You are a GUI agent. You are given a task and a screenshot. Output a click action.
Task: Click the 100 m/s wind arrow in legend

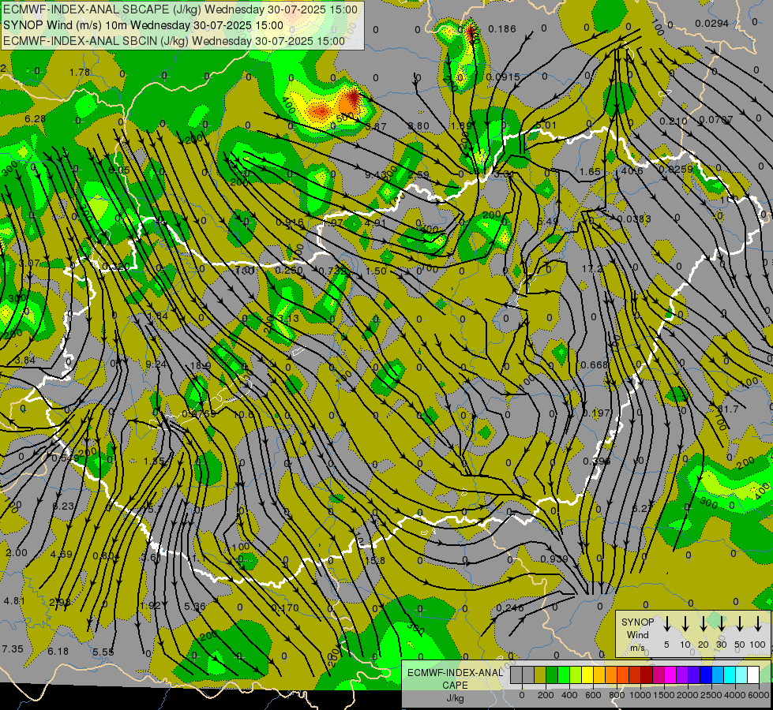[758, 623]
